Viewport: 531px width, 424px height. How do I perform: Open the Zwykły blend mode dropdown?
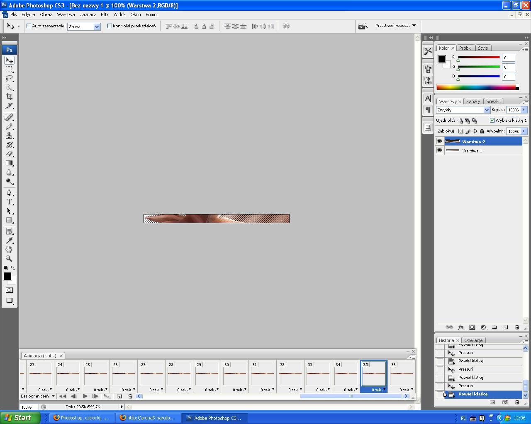(x=487, y=110)
